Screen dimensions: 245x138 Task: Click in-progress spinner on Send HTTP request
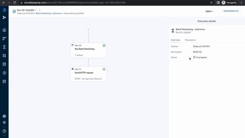click(104, 69)
